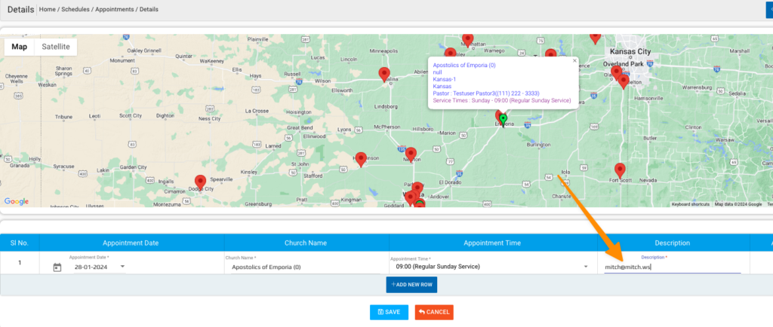The image size is (773, 327).
Task: Click the Church Name field
Action: pos(306,267)
